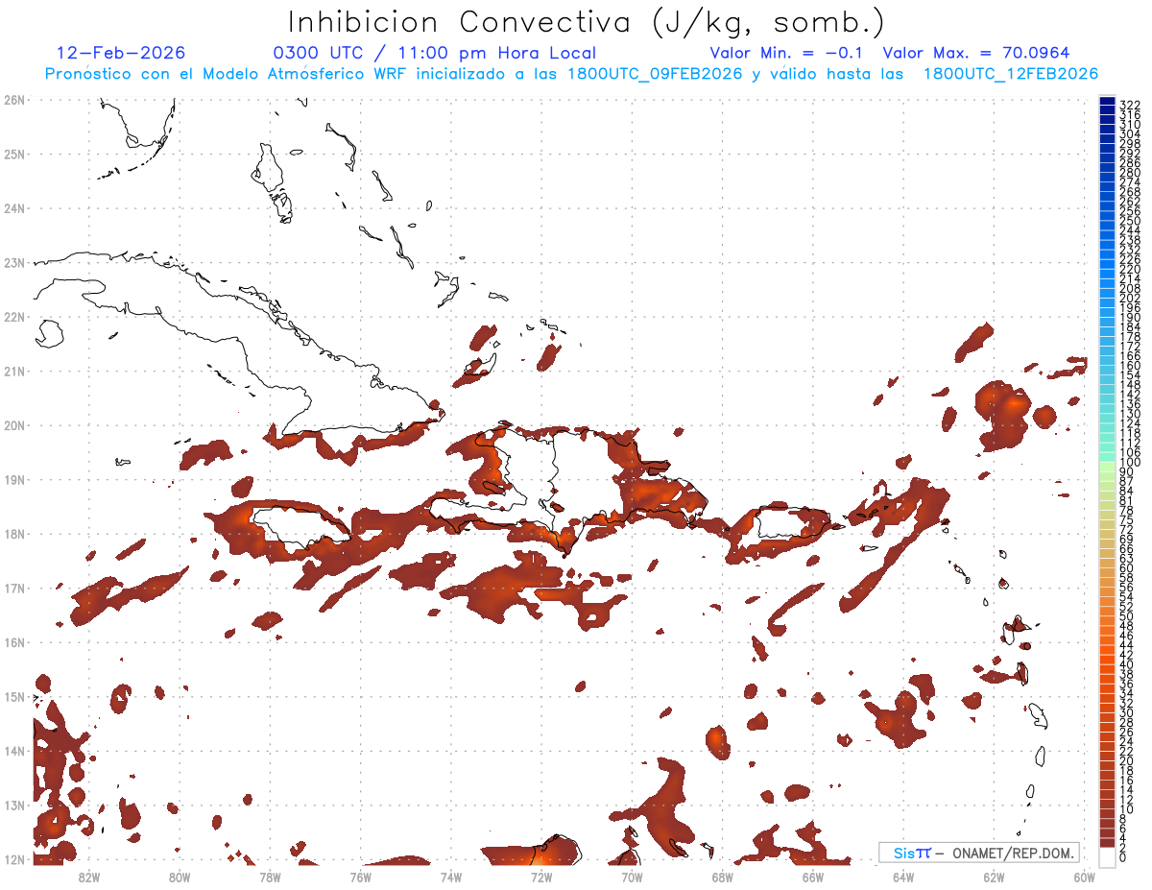Click the colorbar value "100"

[x=1129, y=464]
